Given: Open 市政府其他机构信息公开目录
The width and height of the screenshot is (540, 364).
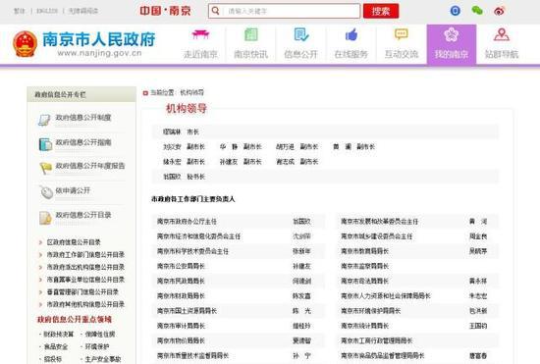Looking at the screenshot, I should [x=85, y=304].
